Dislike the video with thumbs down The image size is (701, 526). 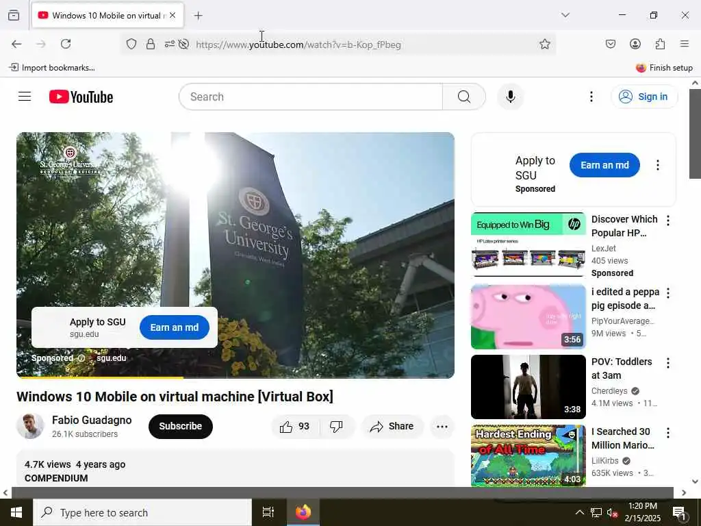(x=337, y=426)
